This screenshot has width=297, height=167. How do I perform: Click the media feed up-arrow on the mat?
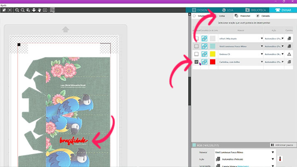click(x=65, y=29)
